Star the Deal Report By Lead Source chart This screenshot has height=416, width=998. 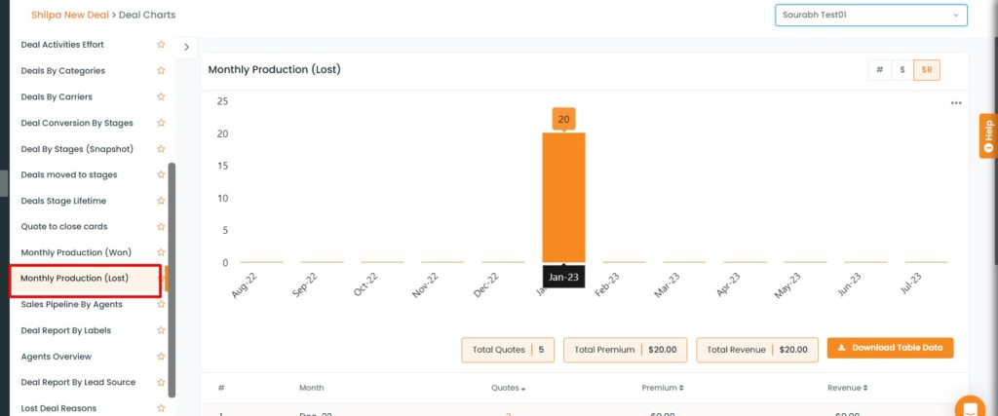pos(161,382)
